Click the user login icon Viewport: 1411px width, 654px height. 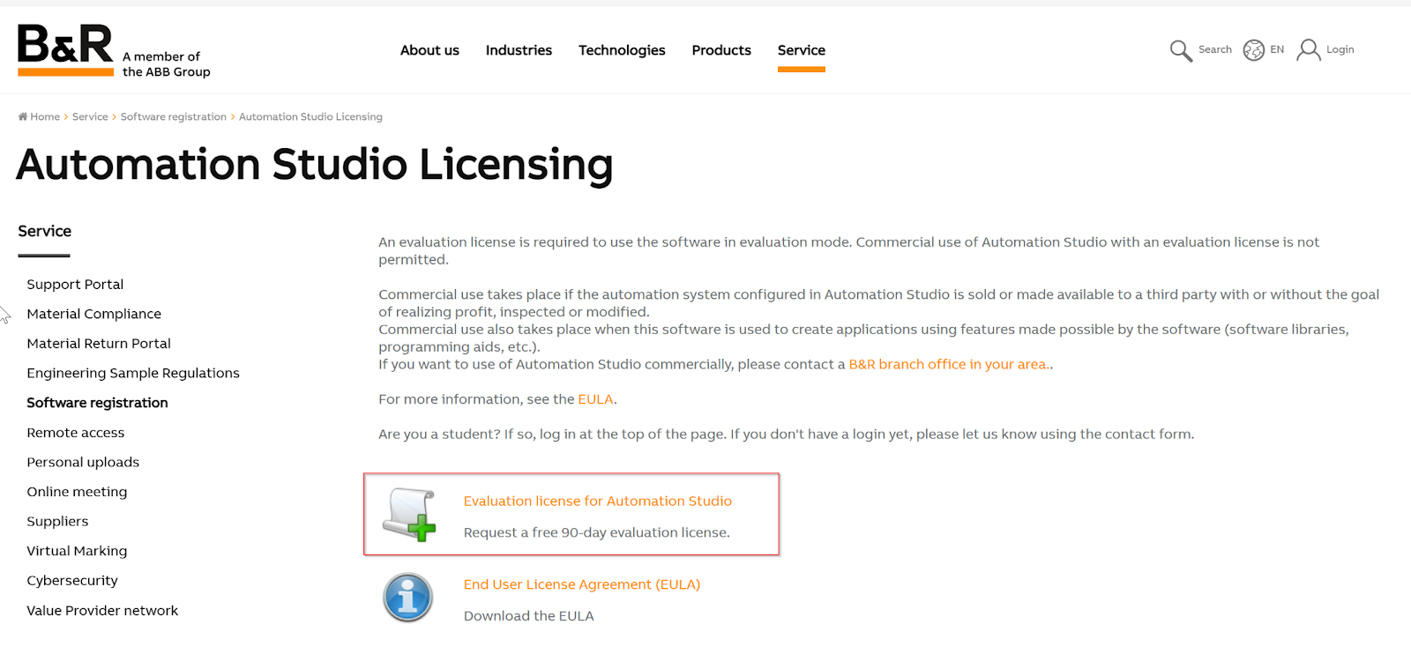coord(1309,50)
